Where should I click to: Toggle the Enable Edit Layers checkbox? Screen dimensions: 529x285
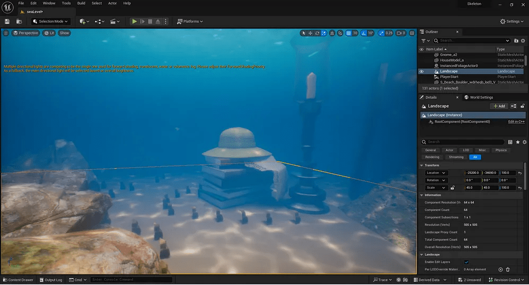(466, 262)
